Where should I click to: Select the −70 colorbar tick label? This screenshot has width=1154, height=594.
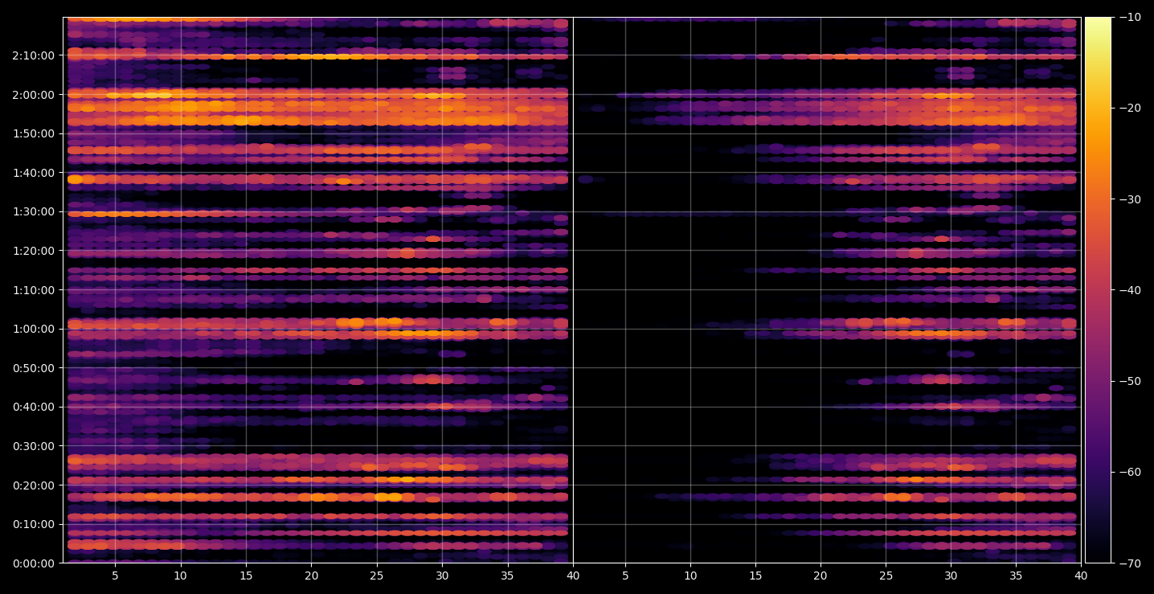pos(1130,563)
